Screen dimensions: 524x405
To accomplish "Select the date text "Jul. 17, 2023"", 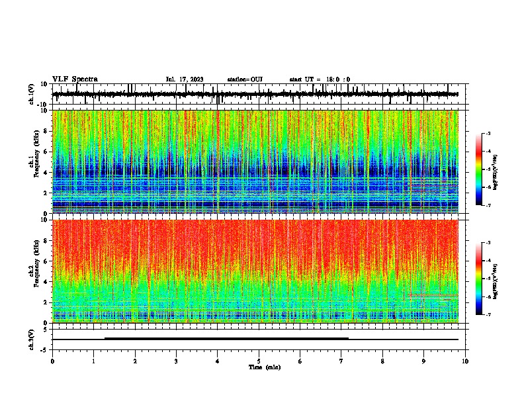I will pos(185,79).
